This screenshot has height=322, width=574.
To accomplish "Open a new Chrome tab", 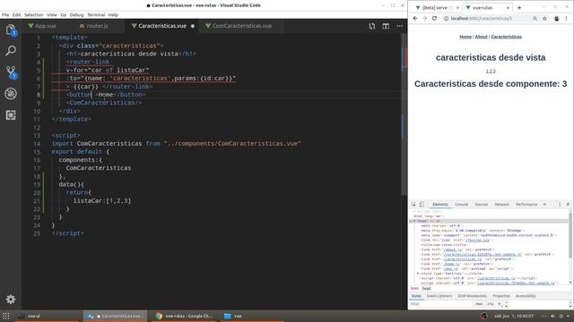I will [x=519, y=8].
